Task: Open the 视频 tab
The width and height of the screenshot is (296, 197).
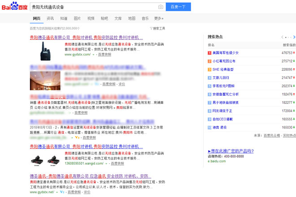Action: [91, 18]
